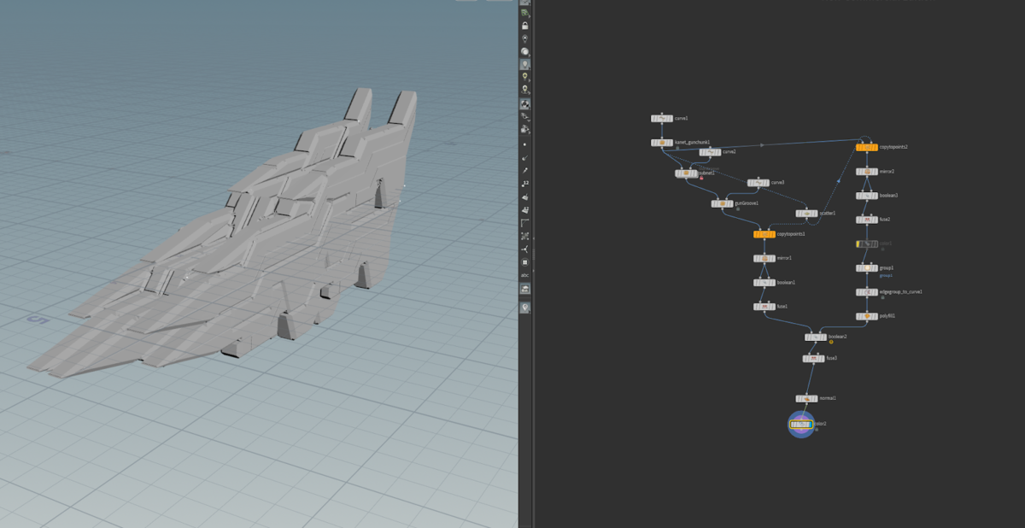This screenshot has height=528, width=1025.
Task: Select the boolean2 node
Action: (x=816, y=337)
